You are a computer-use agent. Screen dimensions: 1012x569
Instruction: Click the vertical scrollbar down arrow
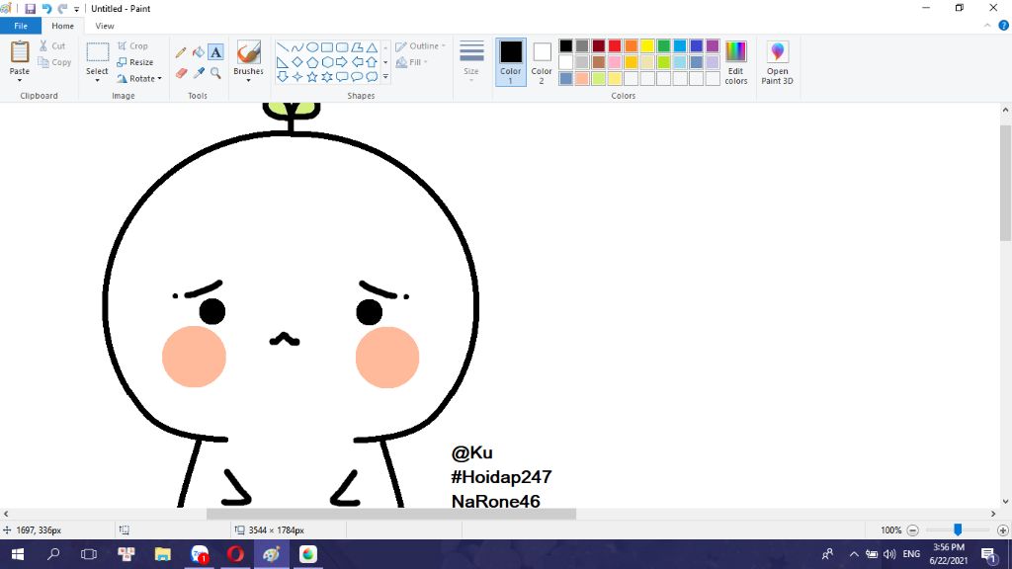[x=1005, y=501]
